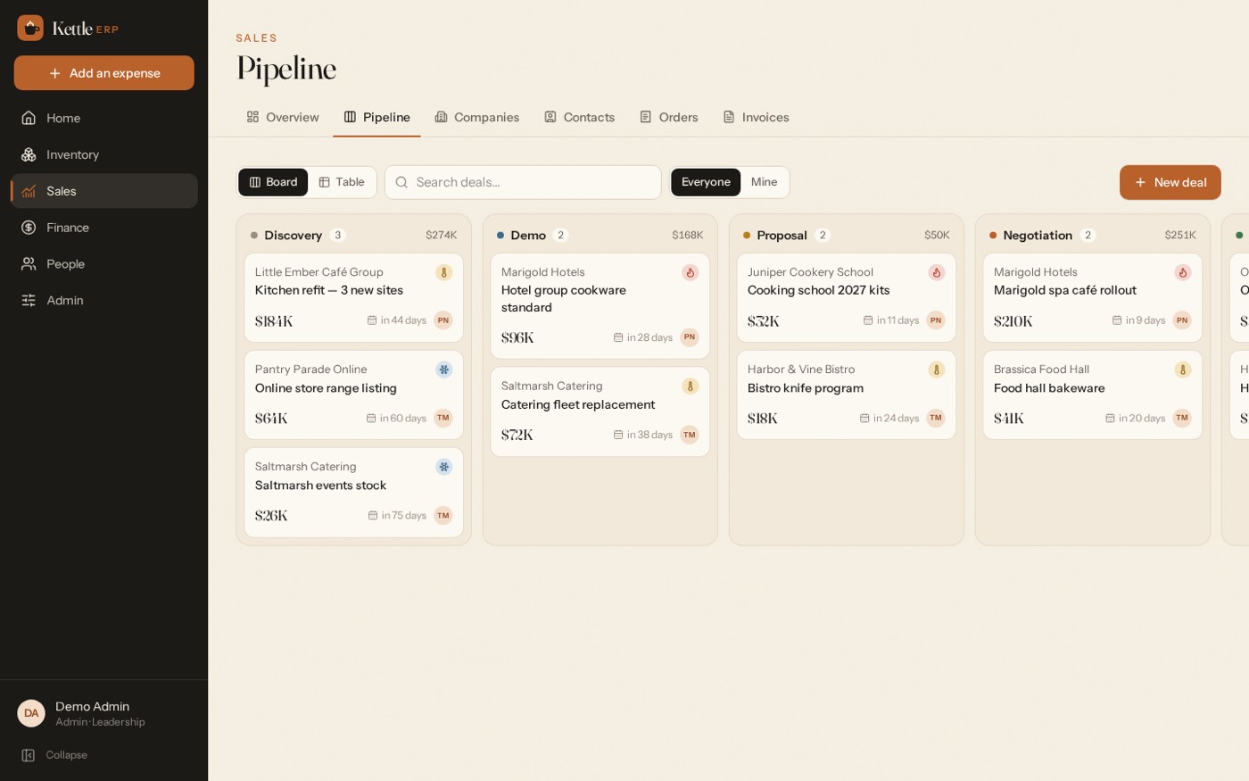Navigate to People in the sidebar
Screen dimensions: 1249x781
104,264
